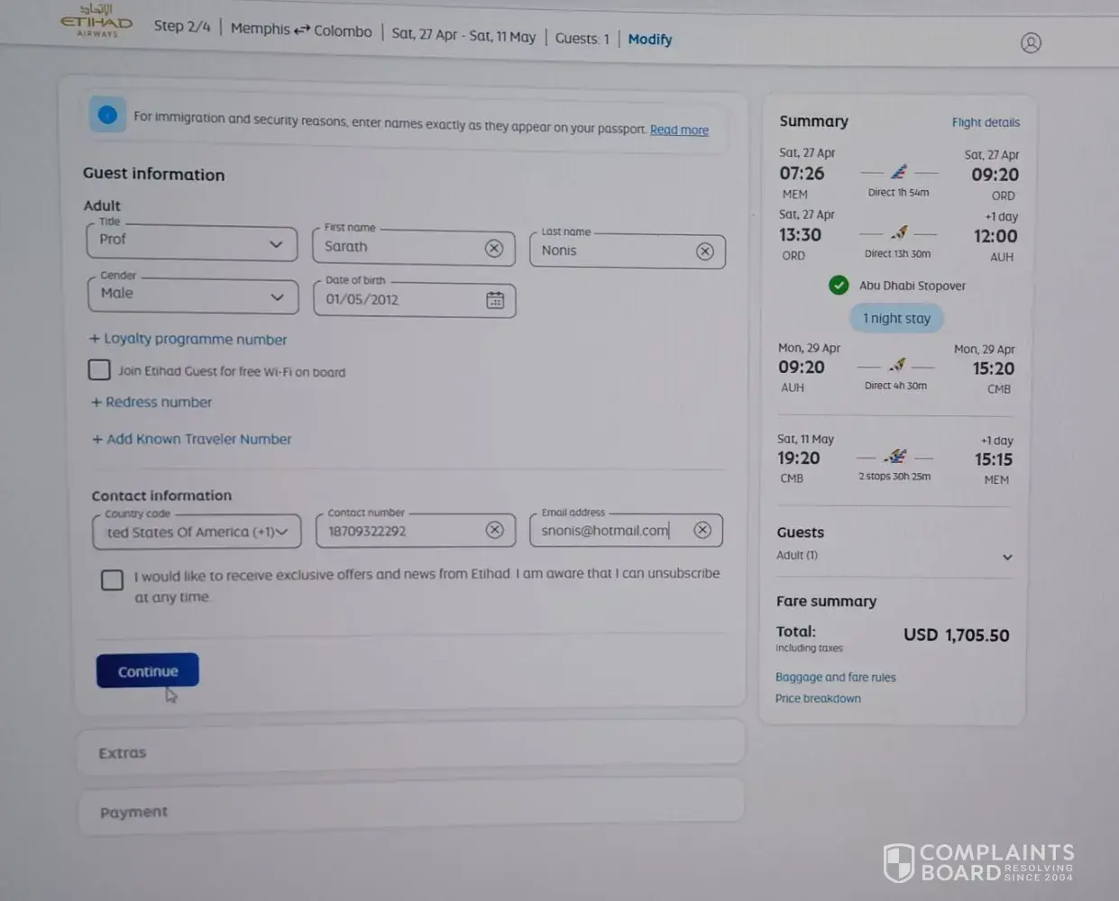Add a Loyalty programme number
This screenshot has height=901, width=1119.
[x=188, y=339]
